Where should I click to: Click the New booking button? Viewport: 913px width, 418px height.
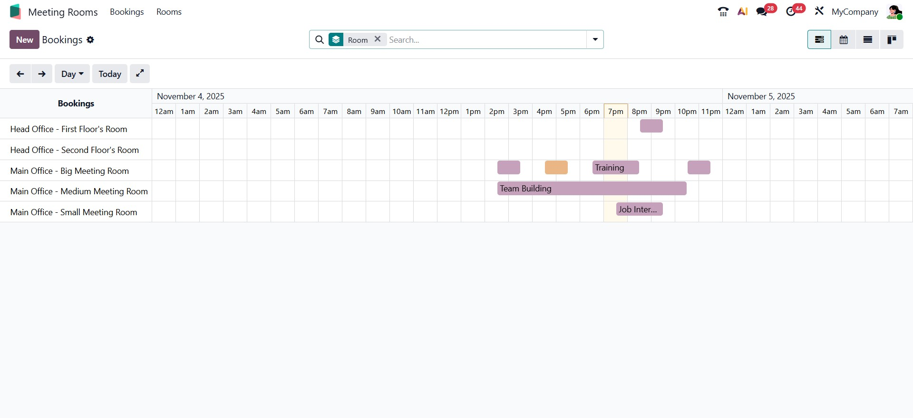[24, 39]
